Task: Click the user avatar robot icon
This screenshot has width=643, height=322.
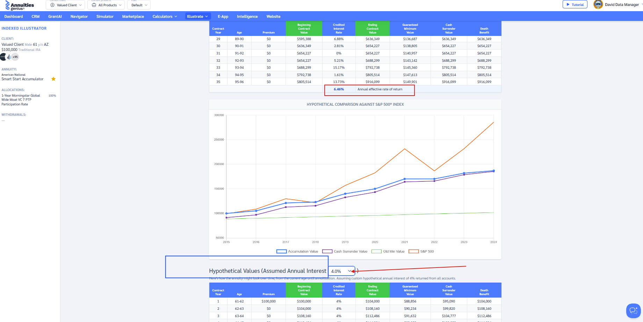Action: click(x=598, y=5)
